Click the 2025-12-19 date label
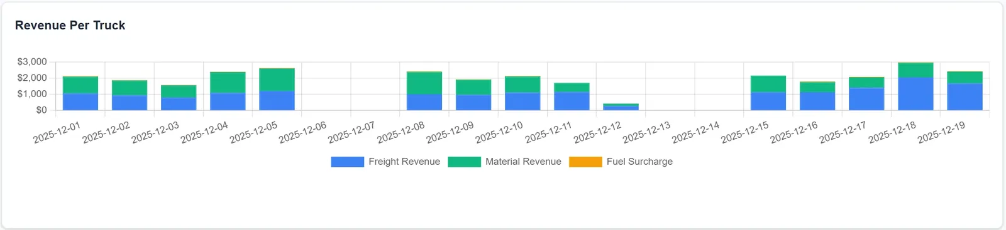The image size is (1006, 230). [941, 132]
